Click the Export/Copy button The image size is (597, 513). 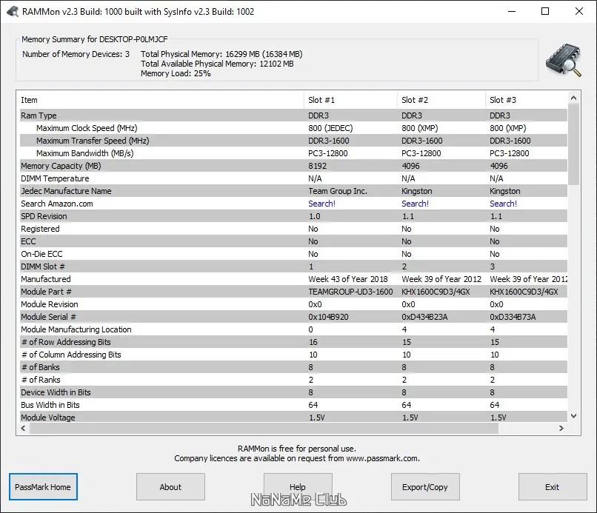click(425, 487)
